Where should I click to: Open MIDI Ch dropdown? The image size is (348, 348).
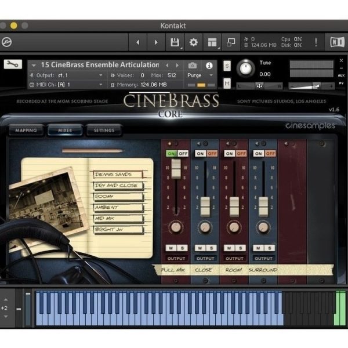pyautogui.click(x=66, y=85)
